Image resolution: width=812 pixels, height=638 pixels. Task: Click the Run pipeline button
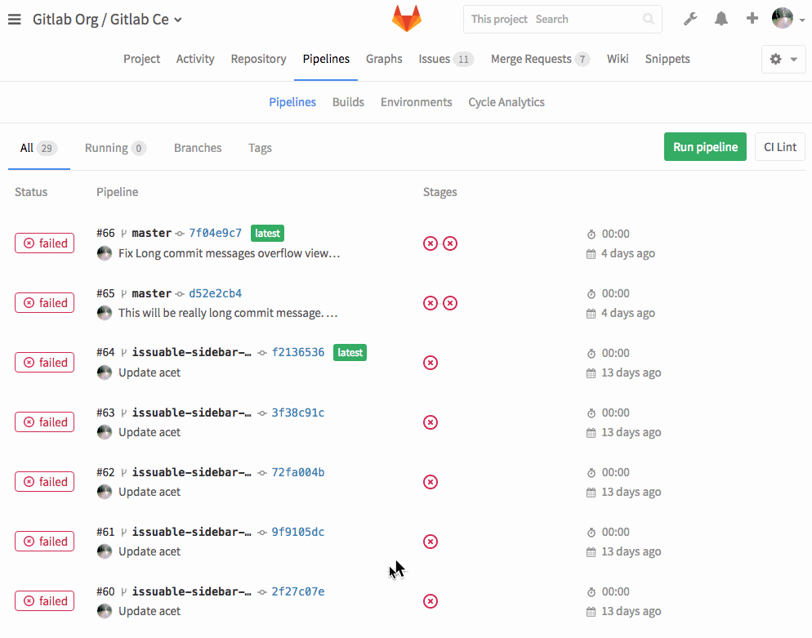coord(705,146)
